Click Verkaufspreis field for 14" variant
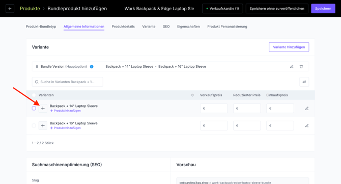 [x=214, y=108]
